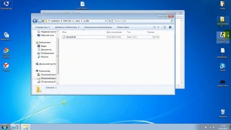The width and height of the screenshot is (231, 130).
Task: Open 'Изображения' library in sidebar
Action: tap(46, 53)
